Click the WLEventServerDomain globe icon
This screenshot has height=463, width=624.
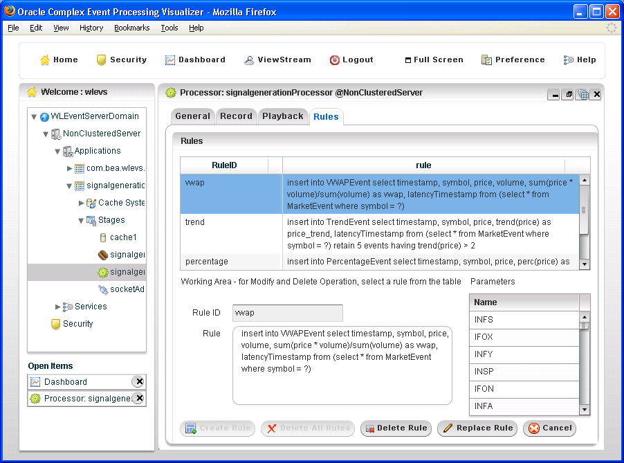(44, 117)
